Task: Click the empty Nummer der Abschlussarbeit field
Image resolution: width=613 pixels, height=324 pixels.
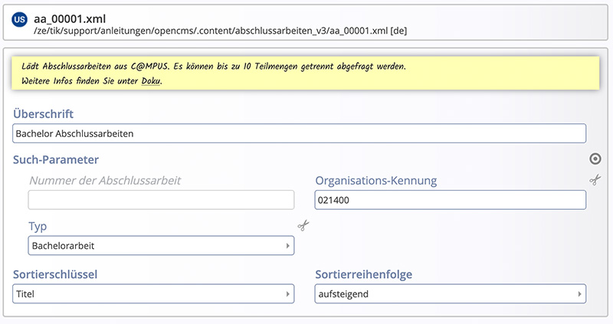Action: pyautogui.click(x=161, y=200)
